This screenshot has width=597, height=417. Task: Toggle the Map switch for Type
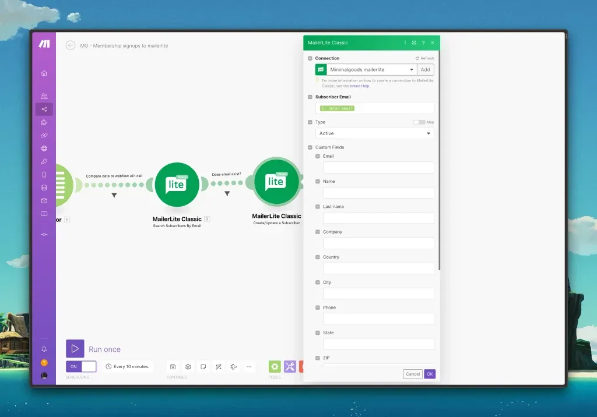419,122
